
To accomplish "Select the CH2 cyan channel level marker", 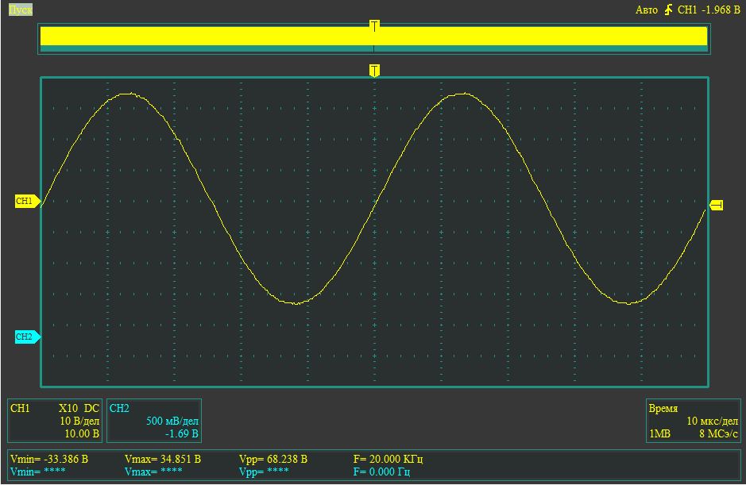I will pos(28,337).
